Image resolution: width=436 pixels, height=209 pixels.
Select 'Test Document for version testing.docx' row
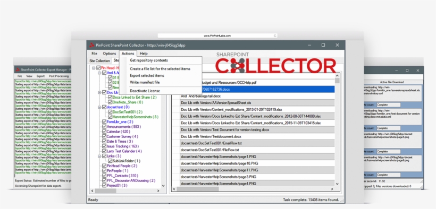(257, 129)
